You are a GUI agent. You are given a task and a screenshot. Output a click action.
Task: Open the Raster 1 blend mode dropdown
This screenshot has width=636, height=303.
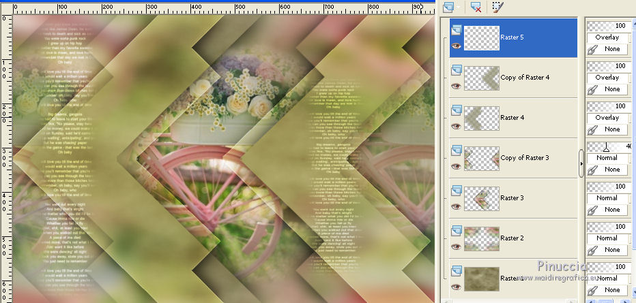[x=607, y=278]
